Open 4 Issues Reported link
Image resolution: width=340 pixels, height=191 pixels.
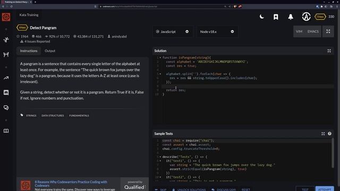point(35,41)
